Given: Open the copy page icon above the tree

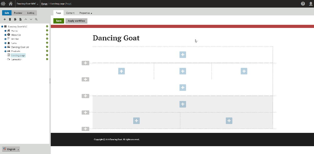Looking at the screenshot, I should 15,19.
